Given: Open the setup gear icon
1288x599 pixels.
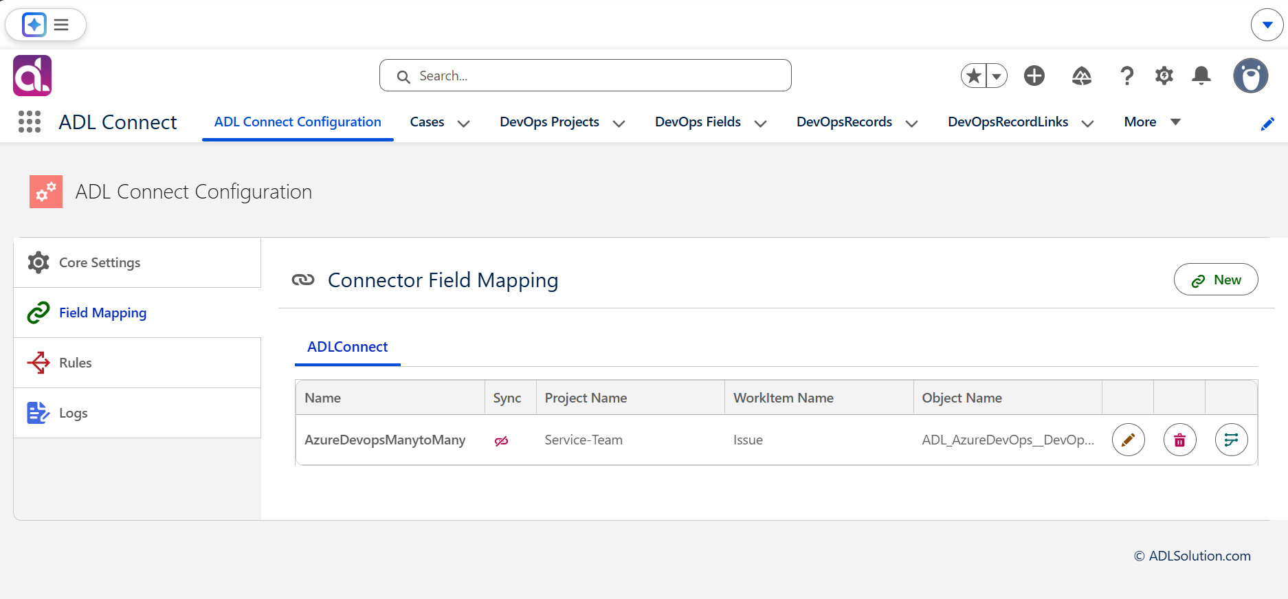Looking at the screenshot, I should 1164,76.
